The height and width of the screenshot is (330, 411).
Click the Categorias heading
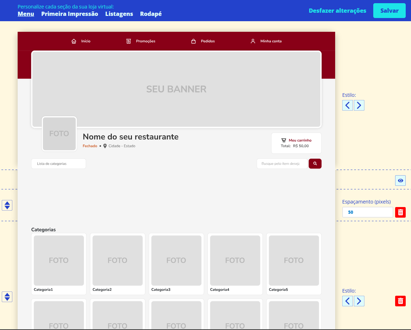(43, 229)
